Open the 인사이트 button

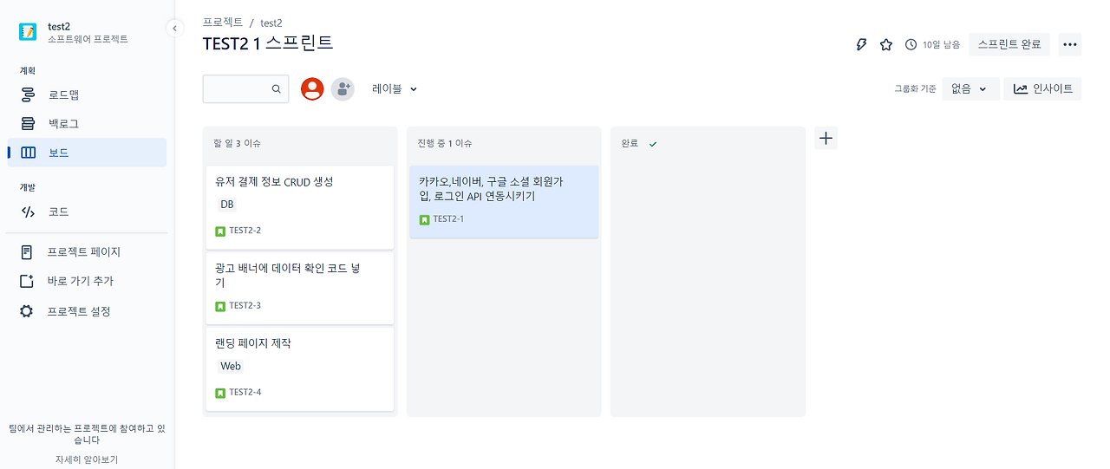(1042, 88)
